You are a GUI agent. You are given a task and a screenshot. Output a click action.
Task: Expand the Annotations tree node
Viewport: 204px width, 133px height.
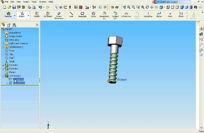pos(3,33)
